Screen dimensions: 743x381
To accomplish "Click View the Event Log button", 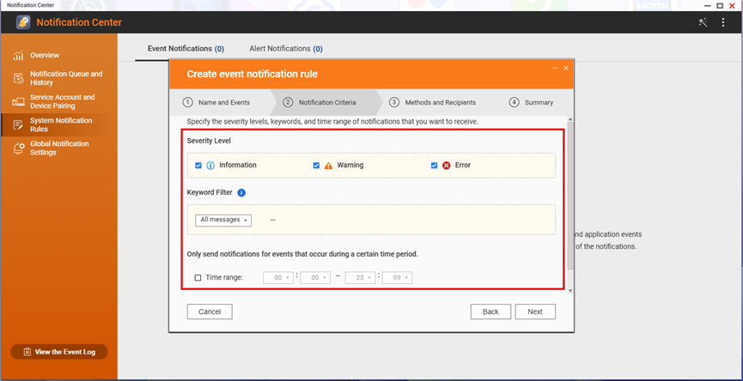I will pos(59,352).
